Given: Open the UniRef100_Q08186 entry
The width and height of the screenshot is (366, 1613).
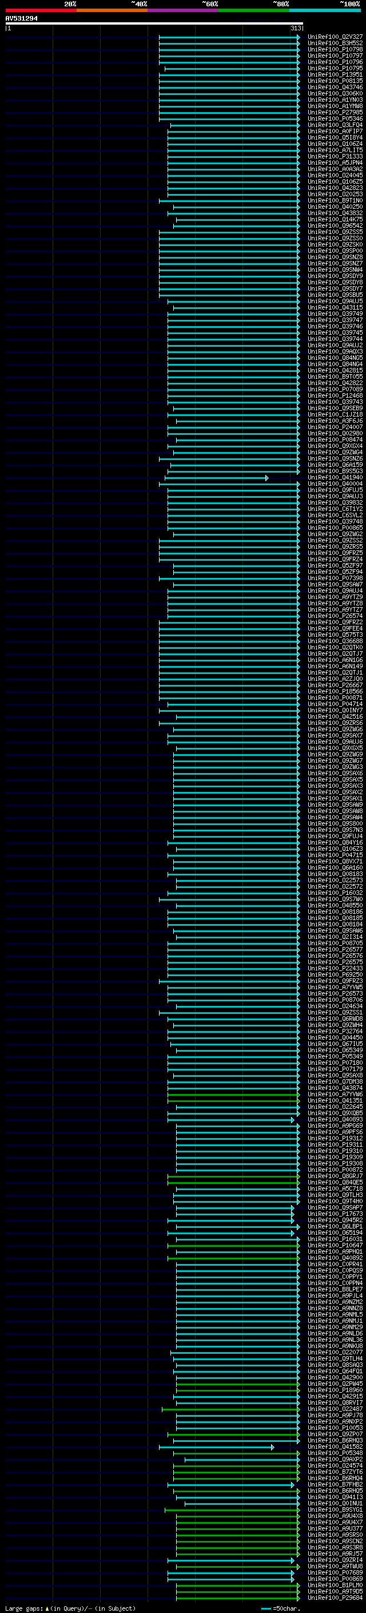Looking at the screenshot, I should click(x=335, y=911).
